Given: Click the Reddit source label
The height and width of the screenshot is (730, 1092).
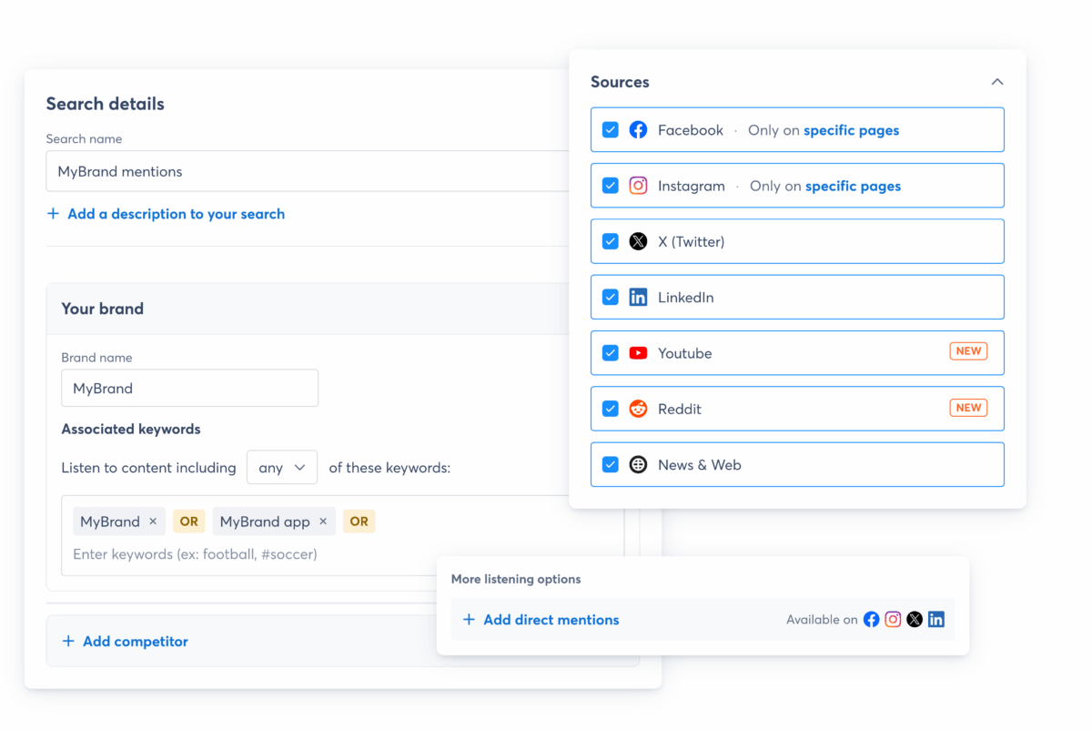Looking at the screenshot, I should [x=680, y=409].
